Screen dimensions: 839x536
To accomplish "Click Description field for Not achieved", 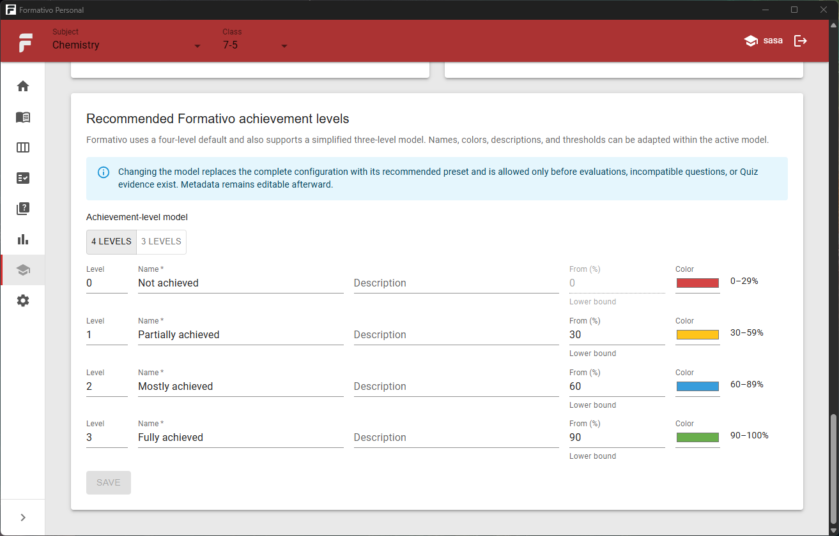I will [x=456, y=283].
